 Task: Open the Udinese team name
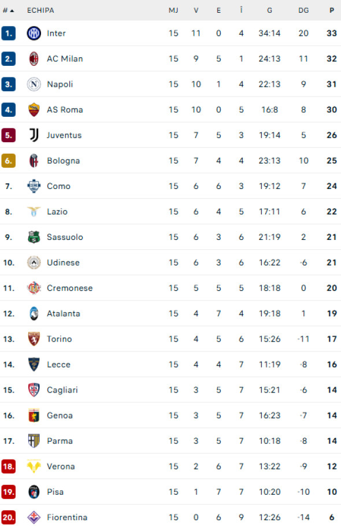tap(63, 262)
